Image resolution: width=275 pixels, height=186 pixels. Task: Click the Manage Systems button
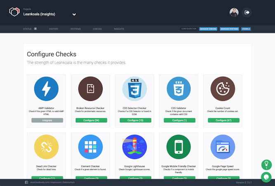point(229,29)
